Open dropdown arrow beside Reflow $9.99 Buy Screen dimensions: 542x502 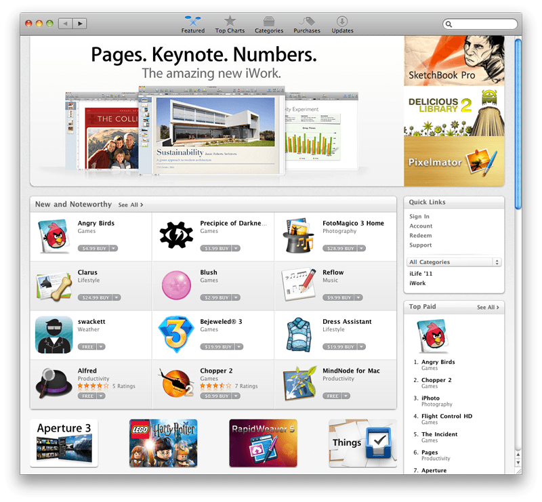coord(359,297)
